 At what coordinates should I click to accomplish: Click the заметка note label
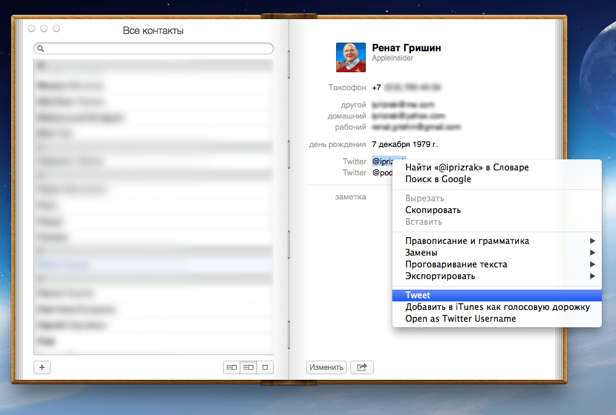coord(350,197)
